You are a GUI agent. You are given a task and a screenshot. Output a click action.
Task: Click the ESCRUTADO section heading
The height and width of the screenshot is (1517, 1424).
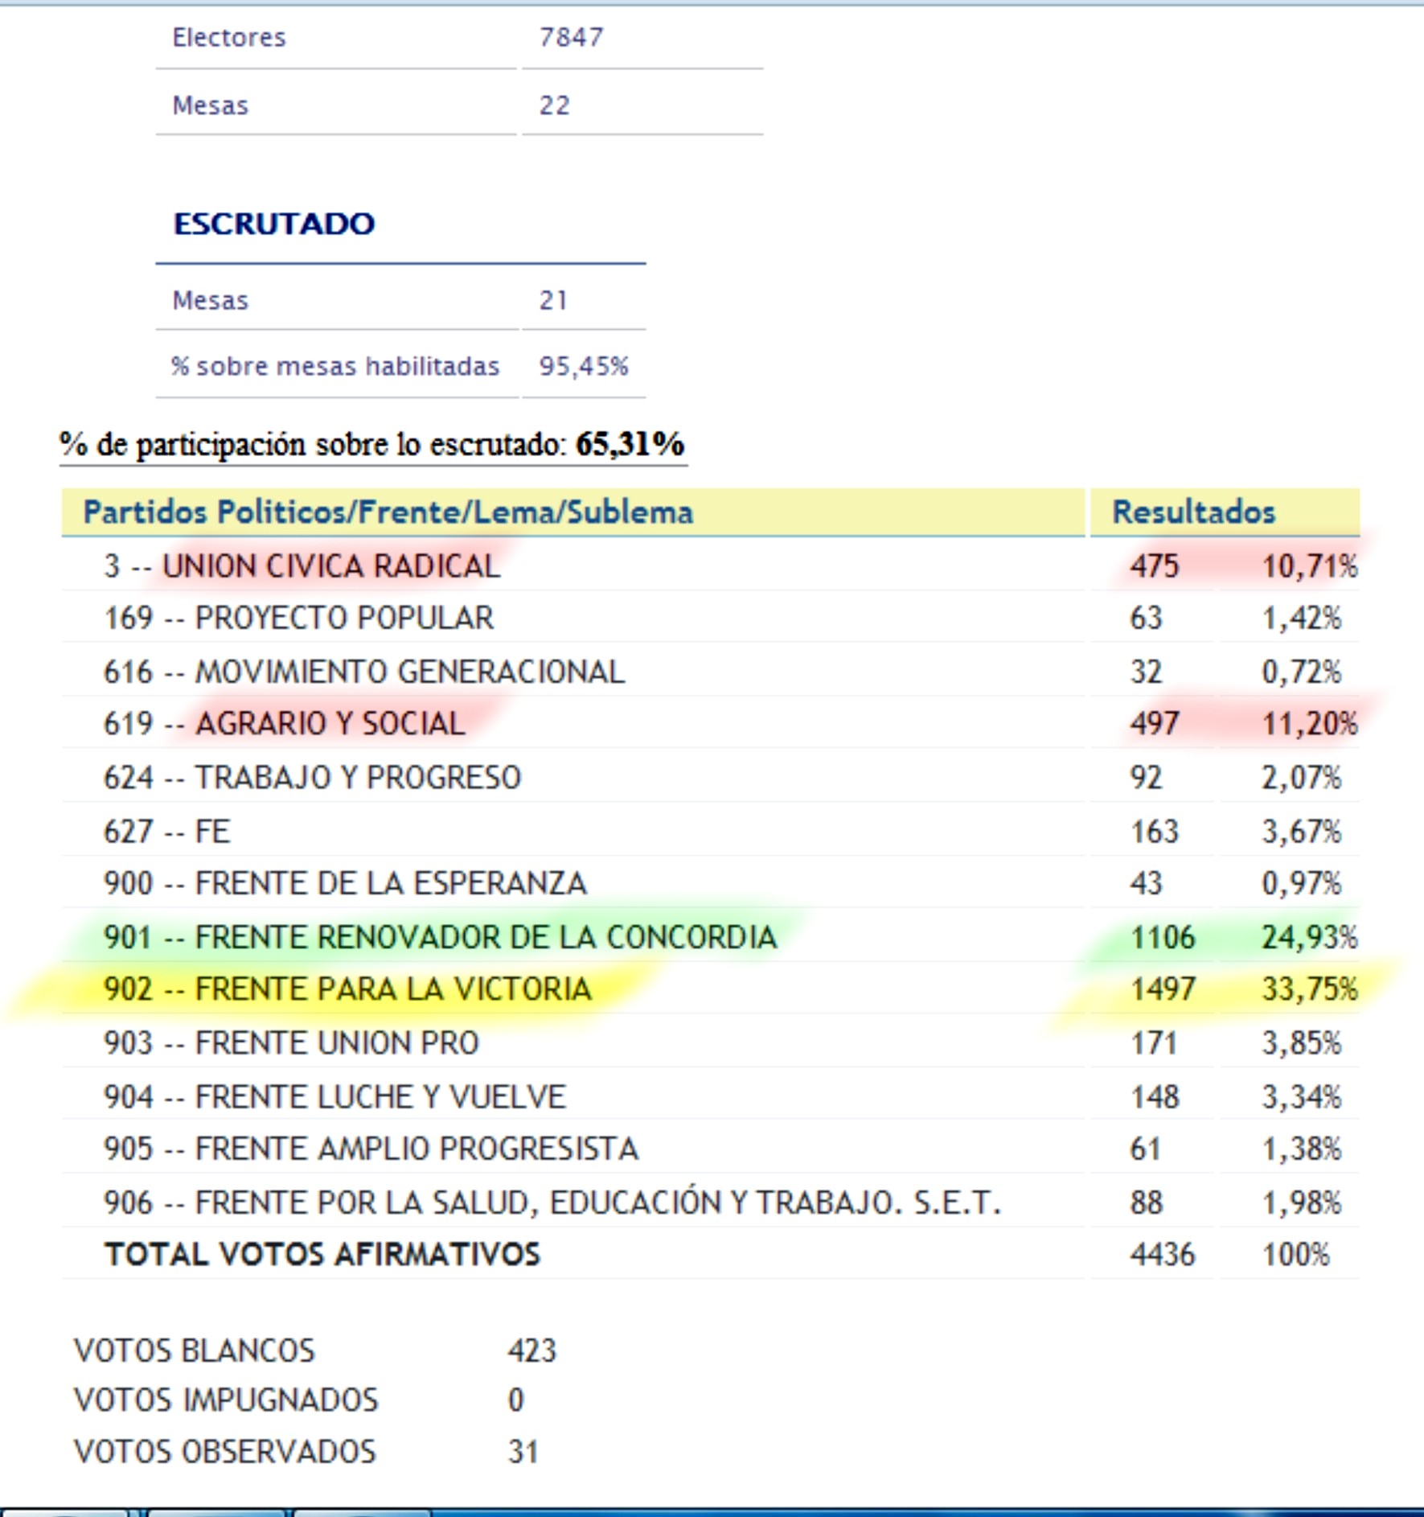274,224
